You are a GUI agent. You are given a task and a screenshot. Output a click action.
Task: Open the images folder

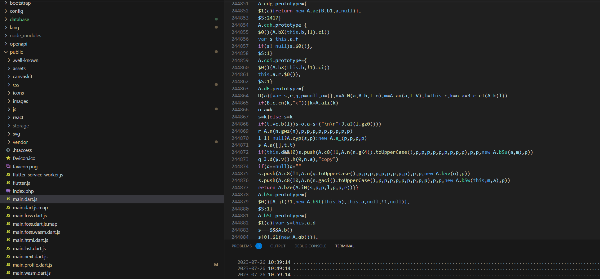[20, 101]
